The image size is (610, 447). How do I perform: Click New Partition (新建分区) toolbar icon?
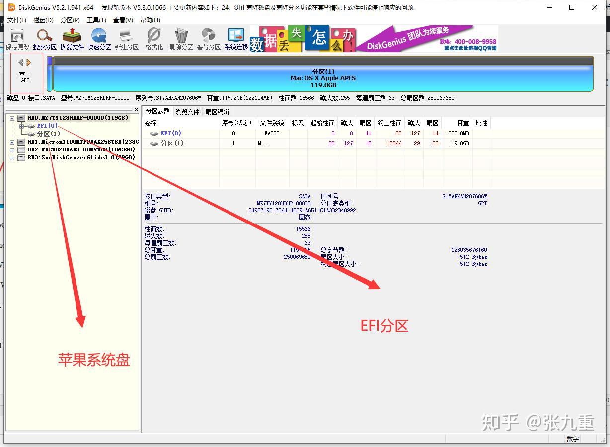coord(127,39)
